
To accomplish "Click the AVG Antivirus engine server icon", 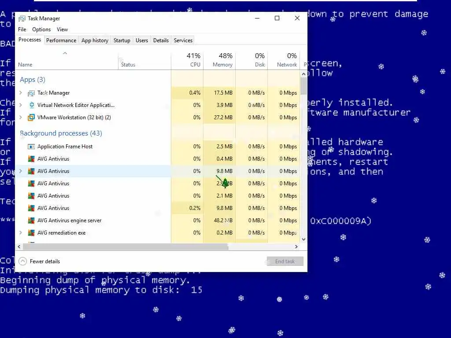I will (x=31, y=220).
